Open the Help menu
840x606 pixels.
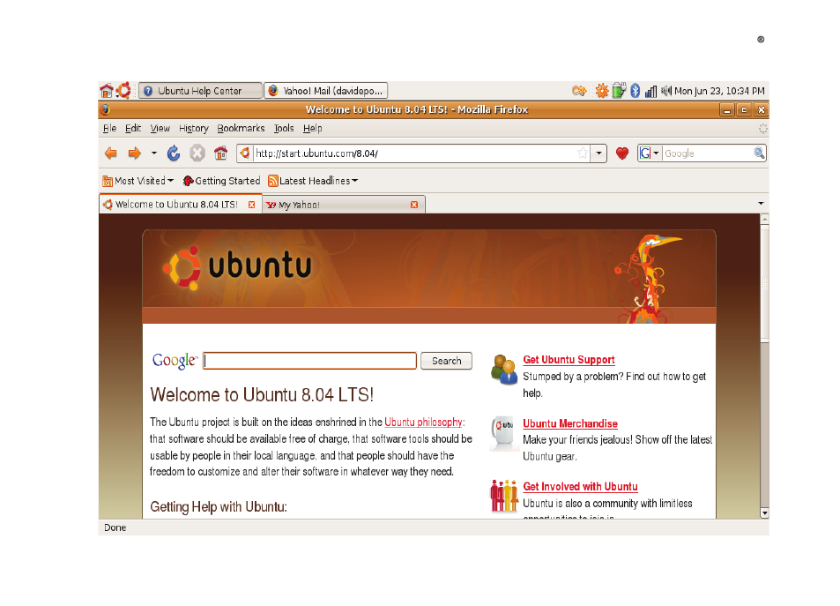312,128
